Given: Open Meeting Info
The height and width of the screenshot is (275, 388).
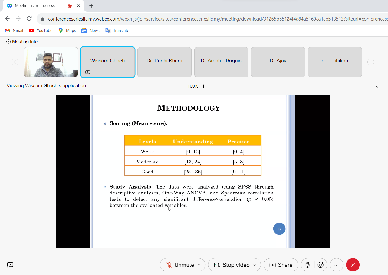Looking at the screenshot, I should coord(22,41).
